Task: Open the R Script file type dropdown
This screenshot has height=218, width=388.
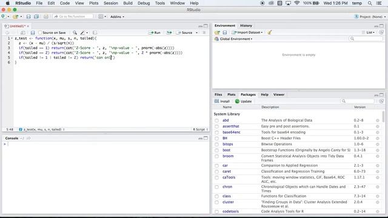Action: (x=201, y=129)
